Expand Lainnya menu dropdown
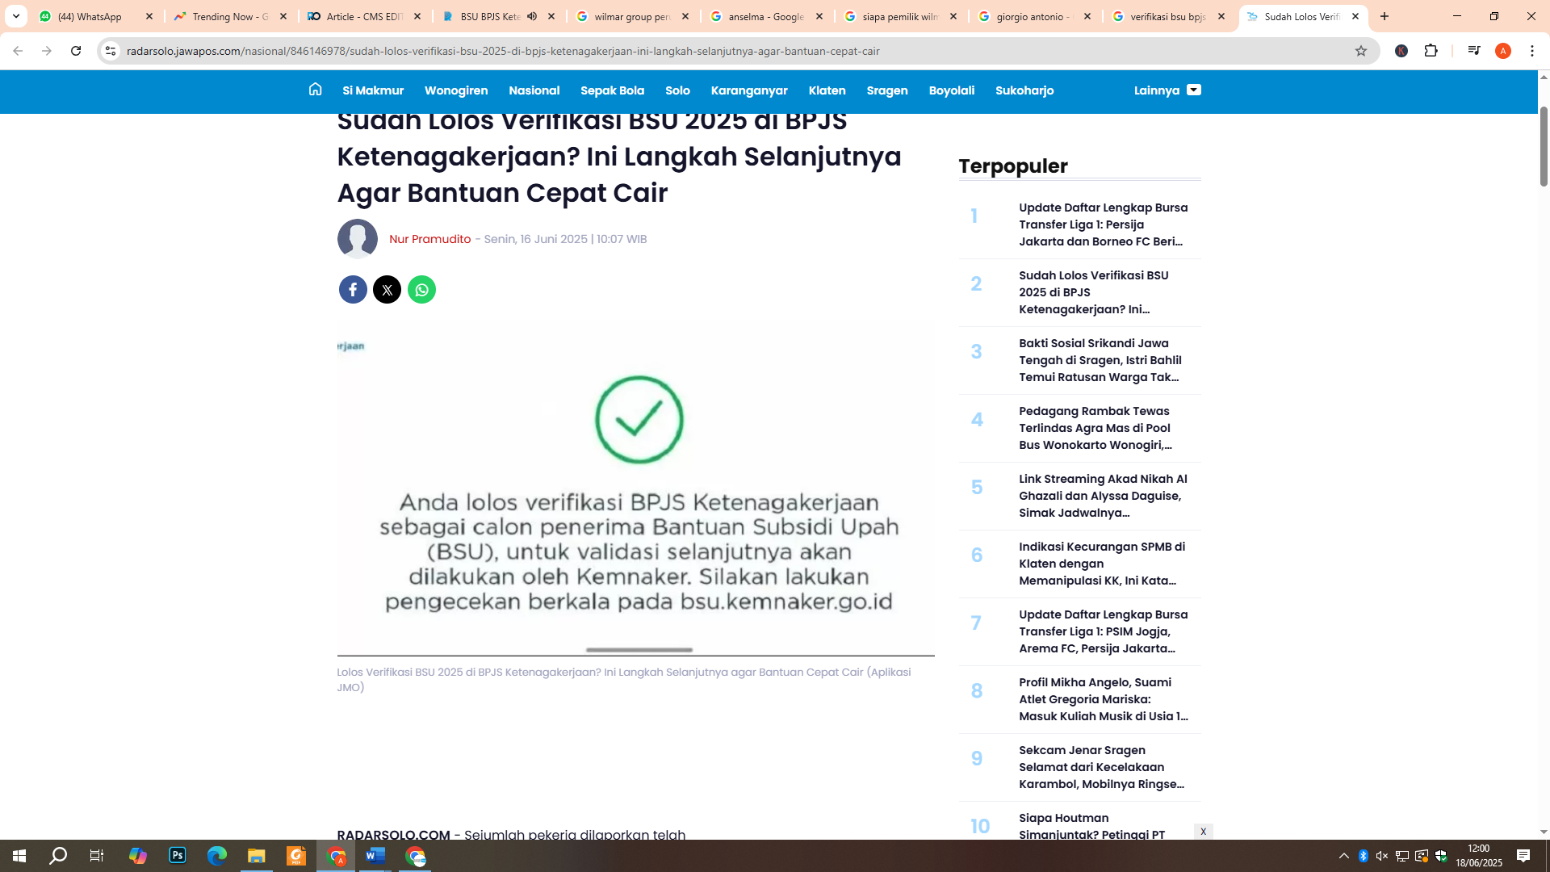The height and width of the screenshot is (872, 1550). pos(1167,90)
